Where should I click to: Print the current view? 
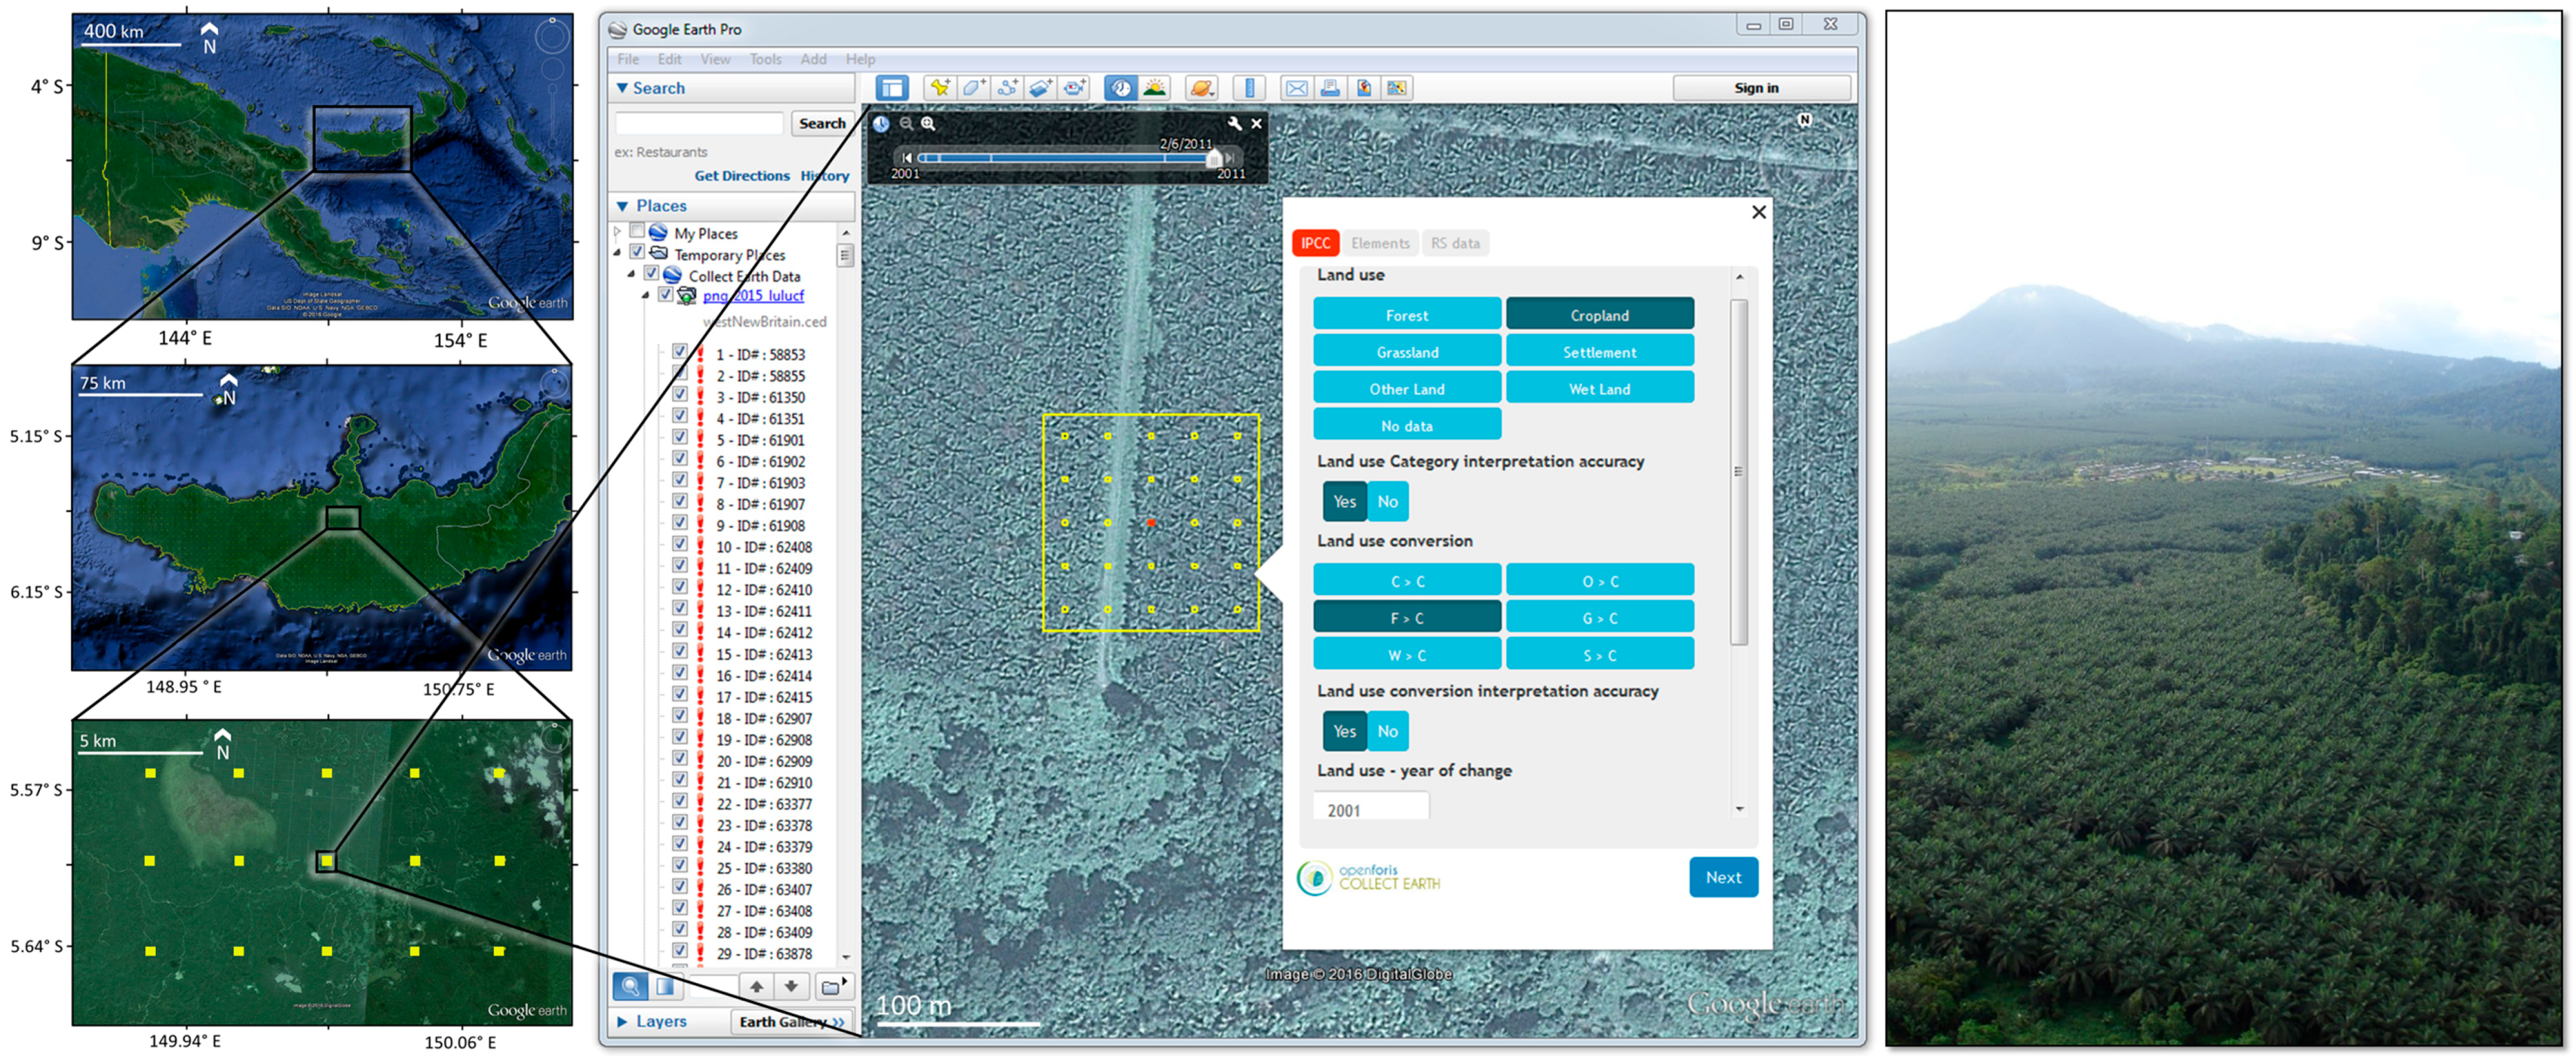click(x=1330, y=88)
